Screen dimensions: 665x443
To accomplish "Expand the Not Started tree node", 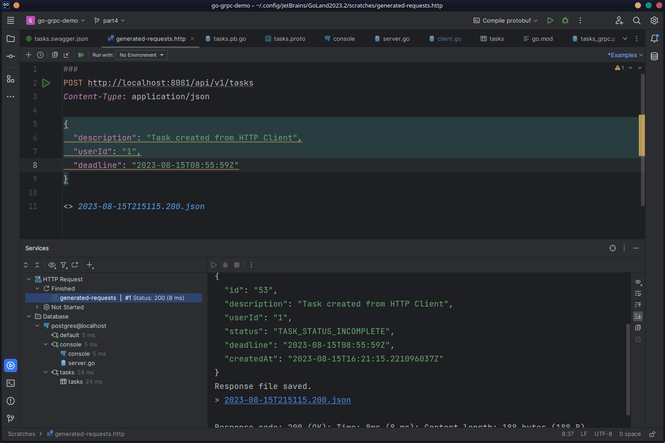I will tap(37, 307).
